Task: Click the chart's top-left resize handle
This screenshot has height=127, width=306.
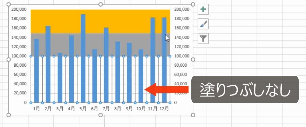Action: tap(8, 4)
